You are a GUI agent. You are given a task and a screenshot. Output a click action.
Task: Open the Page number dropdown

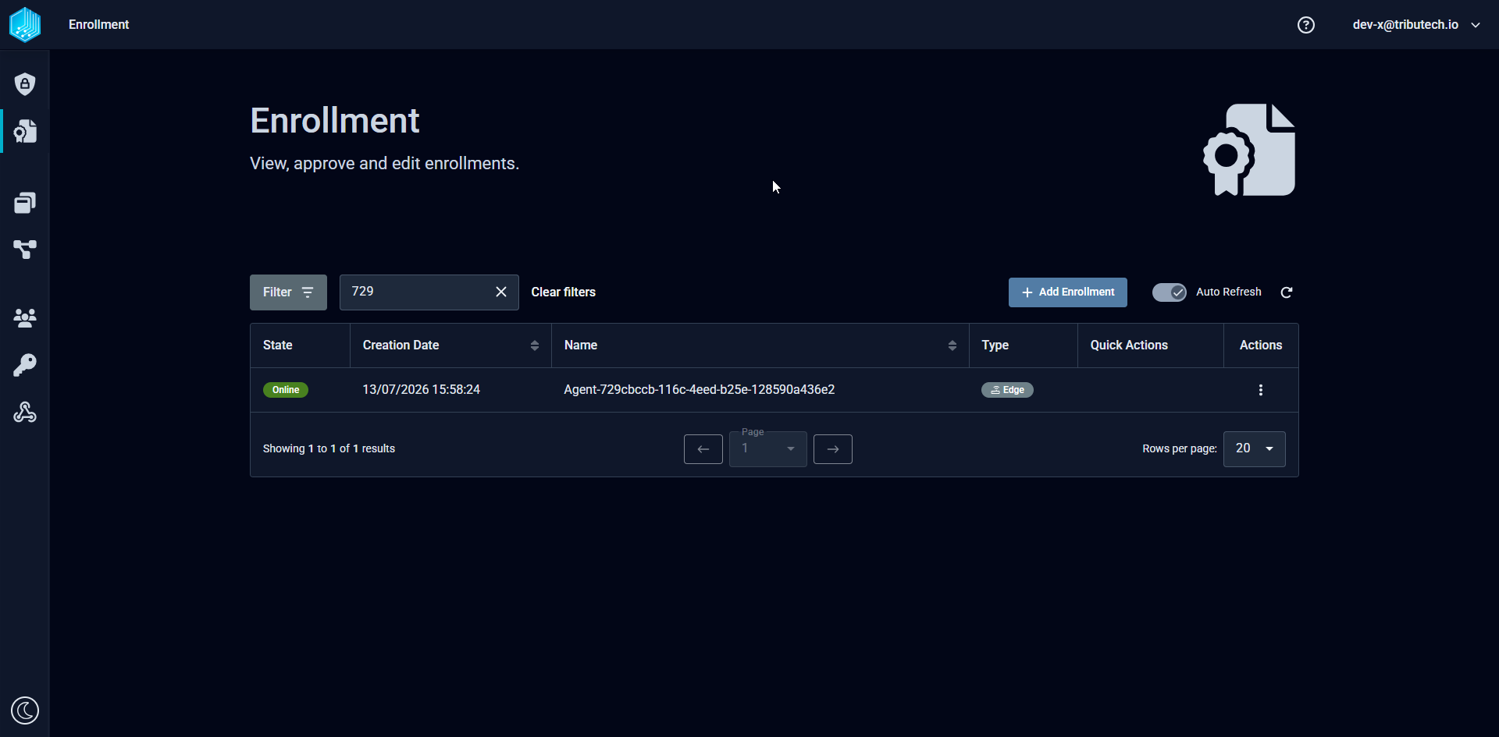pyautogui.click(x=768, y=449)
